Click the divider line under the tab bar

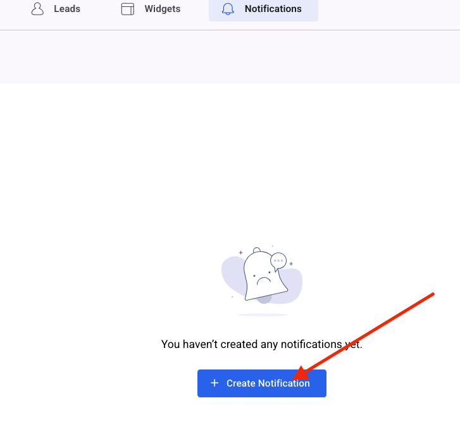pos(230,30)
